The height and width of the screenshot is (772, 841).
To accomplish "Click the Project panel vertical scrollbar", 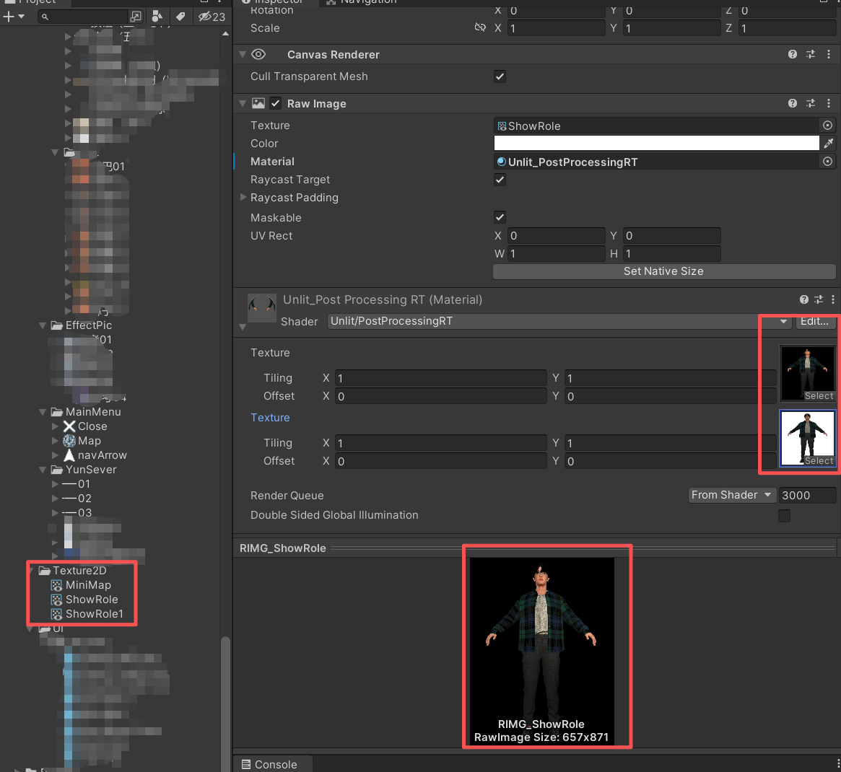I will 226,703.
